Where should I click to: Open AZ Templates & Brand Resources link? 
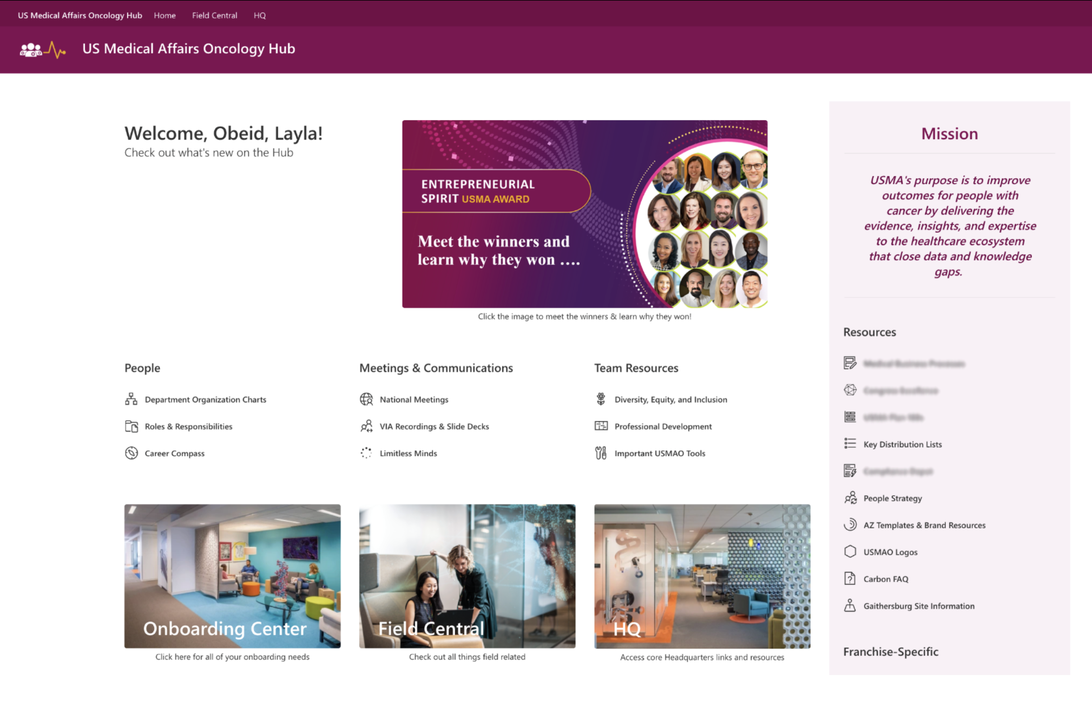click(x=924, y=525)
